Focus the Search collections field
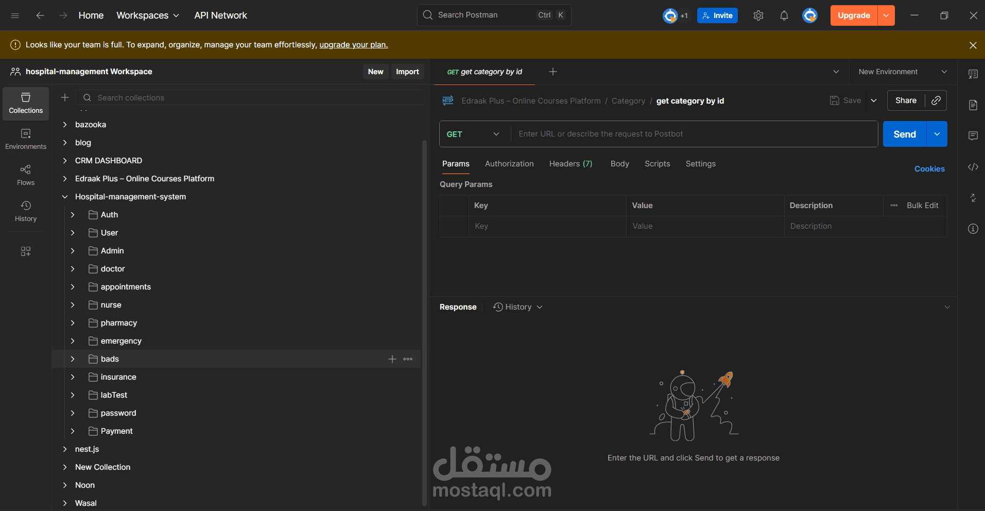Viewport: 985px width, 511px height. [x=250, y=97]
